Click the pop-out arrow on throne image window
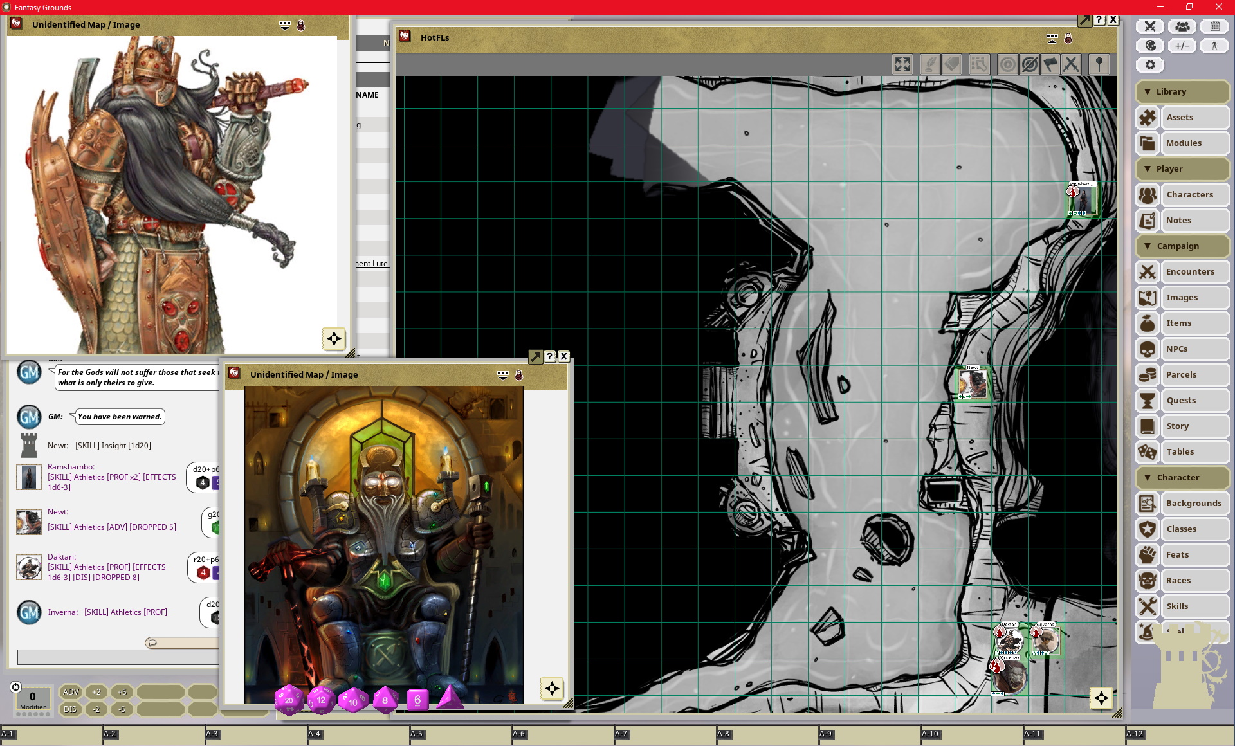The height and width of the screenshot is (746, 1235). (x=535, y=356)
